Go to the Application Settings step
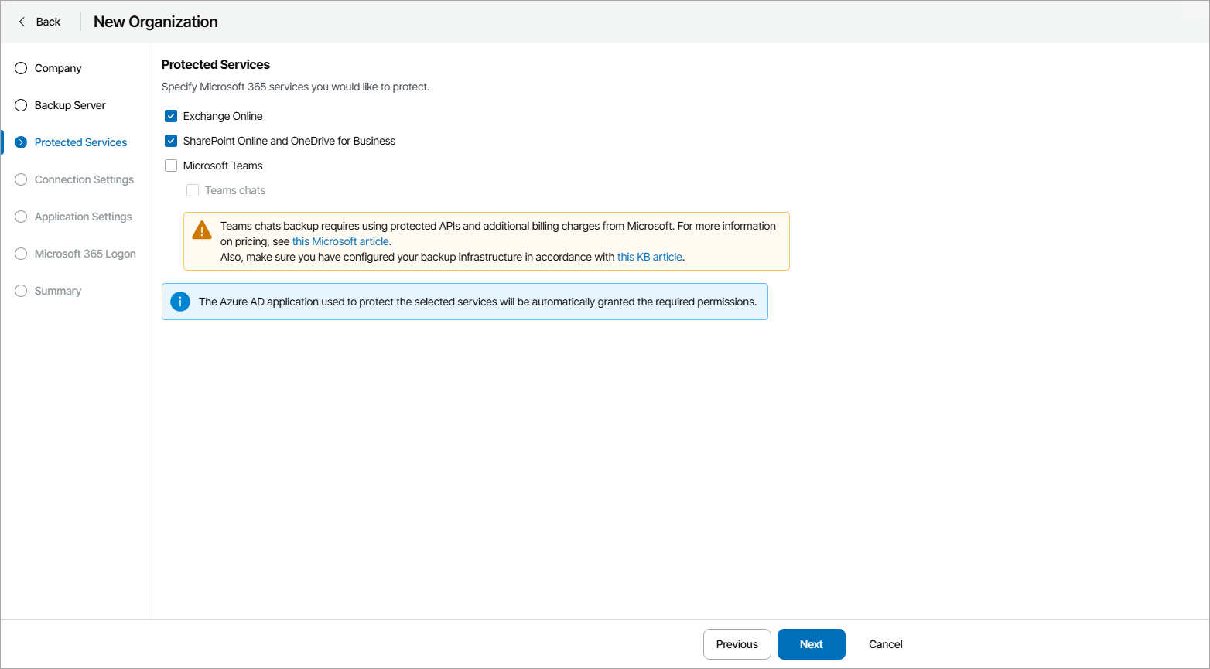Image resolution: width=1210 pixels, height=669 pixels. 84,217
